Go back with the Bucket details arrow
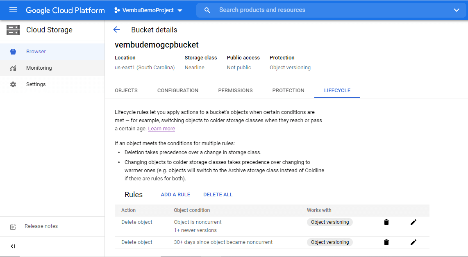Image resolution: width=468 pixels, height=257 pixels. coord(116,30)
